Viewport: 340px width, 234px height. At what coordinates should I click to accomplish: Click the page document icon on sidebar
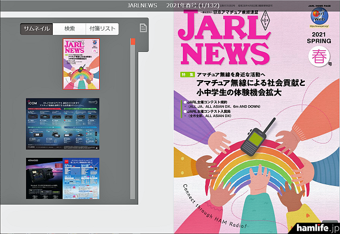(x=143, y=28)
